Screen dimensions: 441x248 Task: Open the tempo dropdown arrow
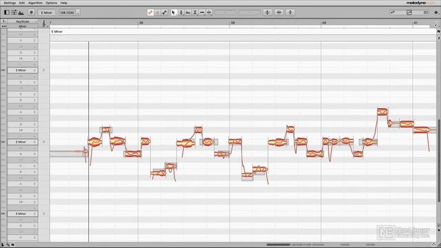point(78,12)
